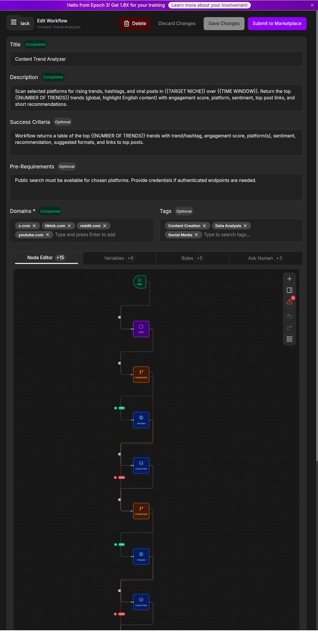Dismiss the Epoch 3 announcement banner
The image size is (318, 632).
(x=311, y=5)
